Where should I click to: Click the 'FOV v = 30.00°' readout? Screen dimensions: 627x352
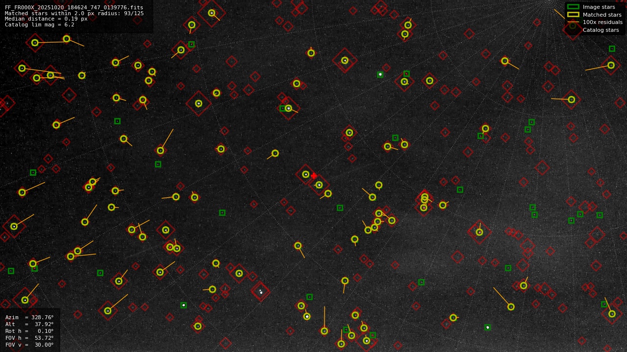coord(29,345)
